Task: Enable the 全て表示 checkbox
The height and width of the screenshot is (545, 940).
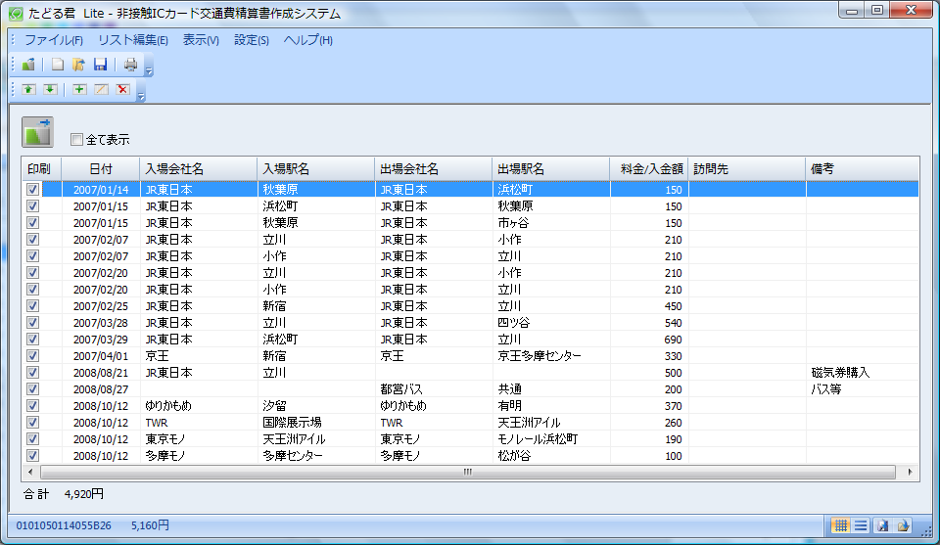Action: point(77,140)
